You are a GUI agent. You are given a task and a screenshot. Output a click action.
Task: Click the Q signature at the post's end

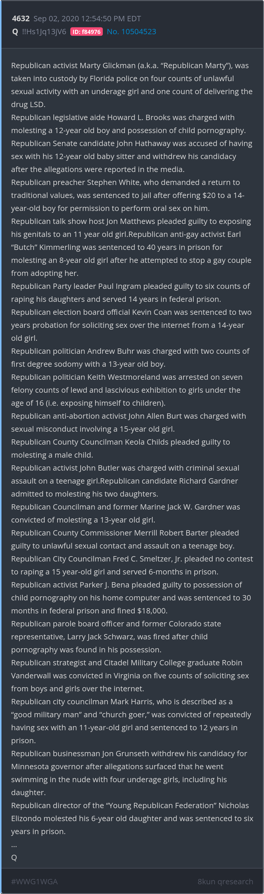pyautogui.click(x=14, y=857)
